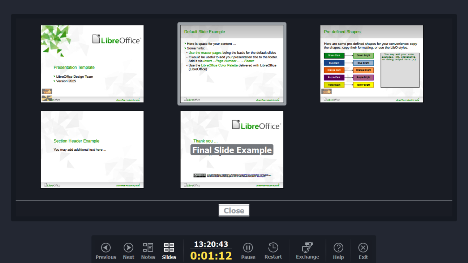Advance with the Next arrow button
The image size is (468, 263).
click(x=128, y=251)
